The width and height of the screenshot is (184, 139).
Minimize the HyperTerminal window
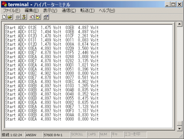167,4
